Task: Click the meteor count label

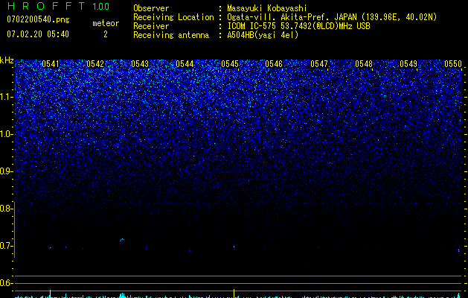Action: pos(106,23)
